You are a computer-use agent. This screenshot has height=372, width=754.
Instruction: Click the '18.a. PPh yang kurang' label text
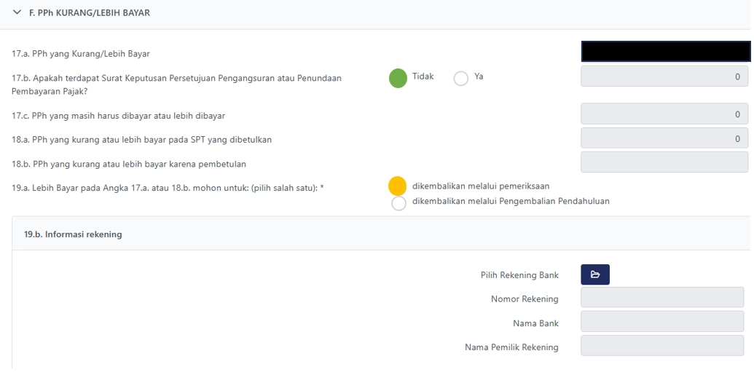[141, 140]
